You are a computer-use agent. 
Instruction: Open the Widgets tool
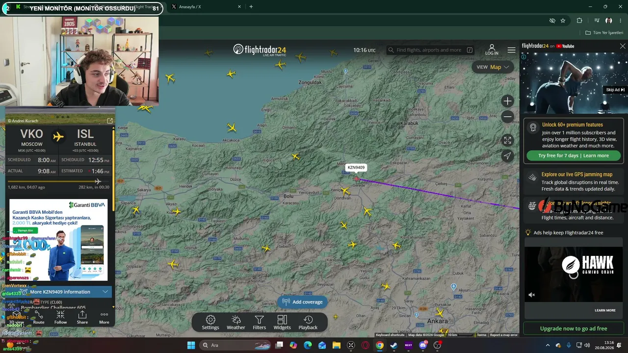pos(282,323)
